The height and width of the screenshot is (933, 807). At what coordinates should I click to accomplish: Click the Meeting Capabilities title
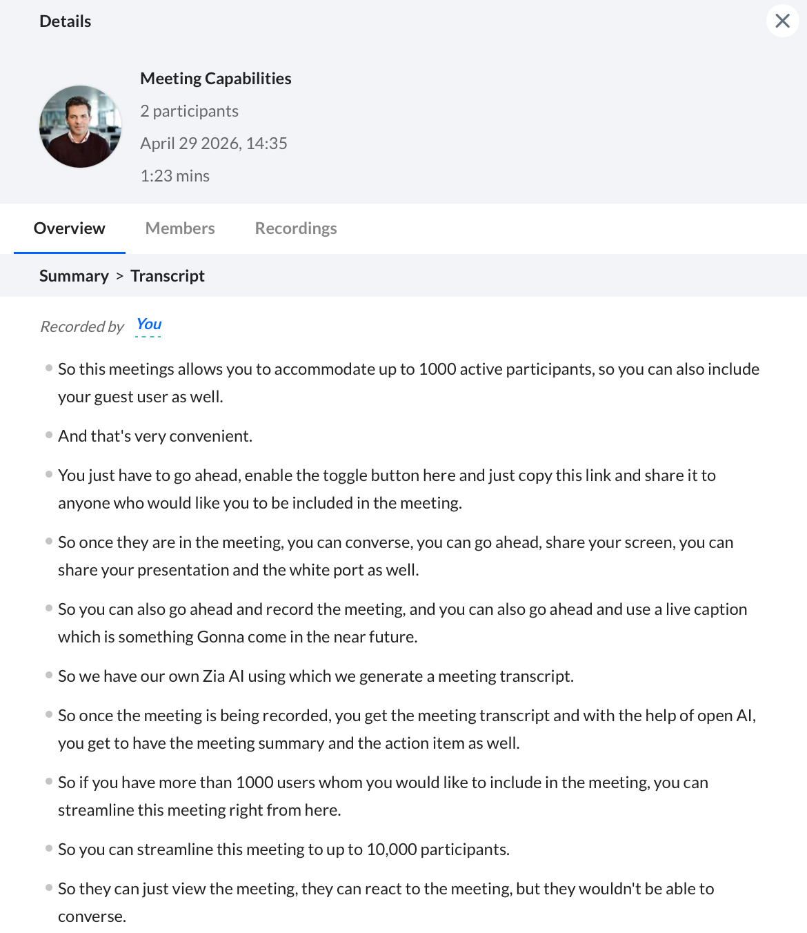click(x=216, y=79)
